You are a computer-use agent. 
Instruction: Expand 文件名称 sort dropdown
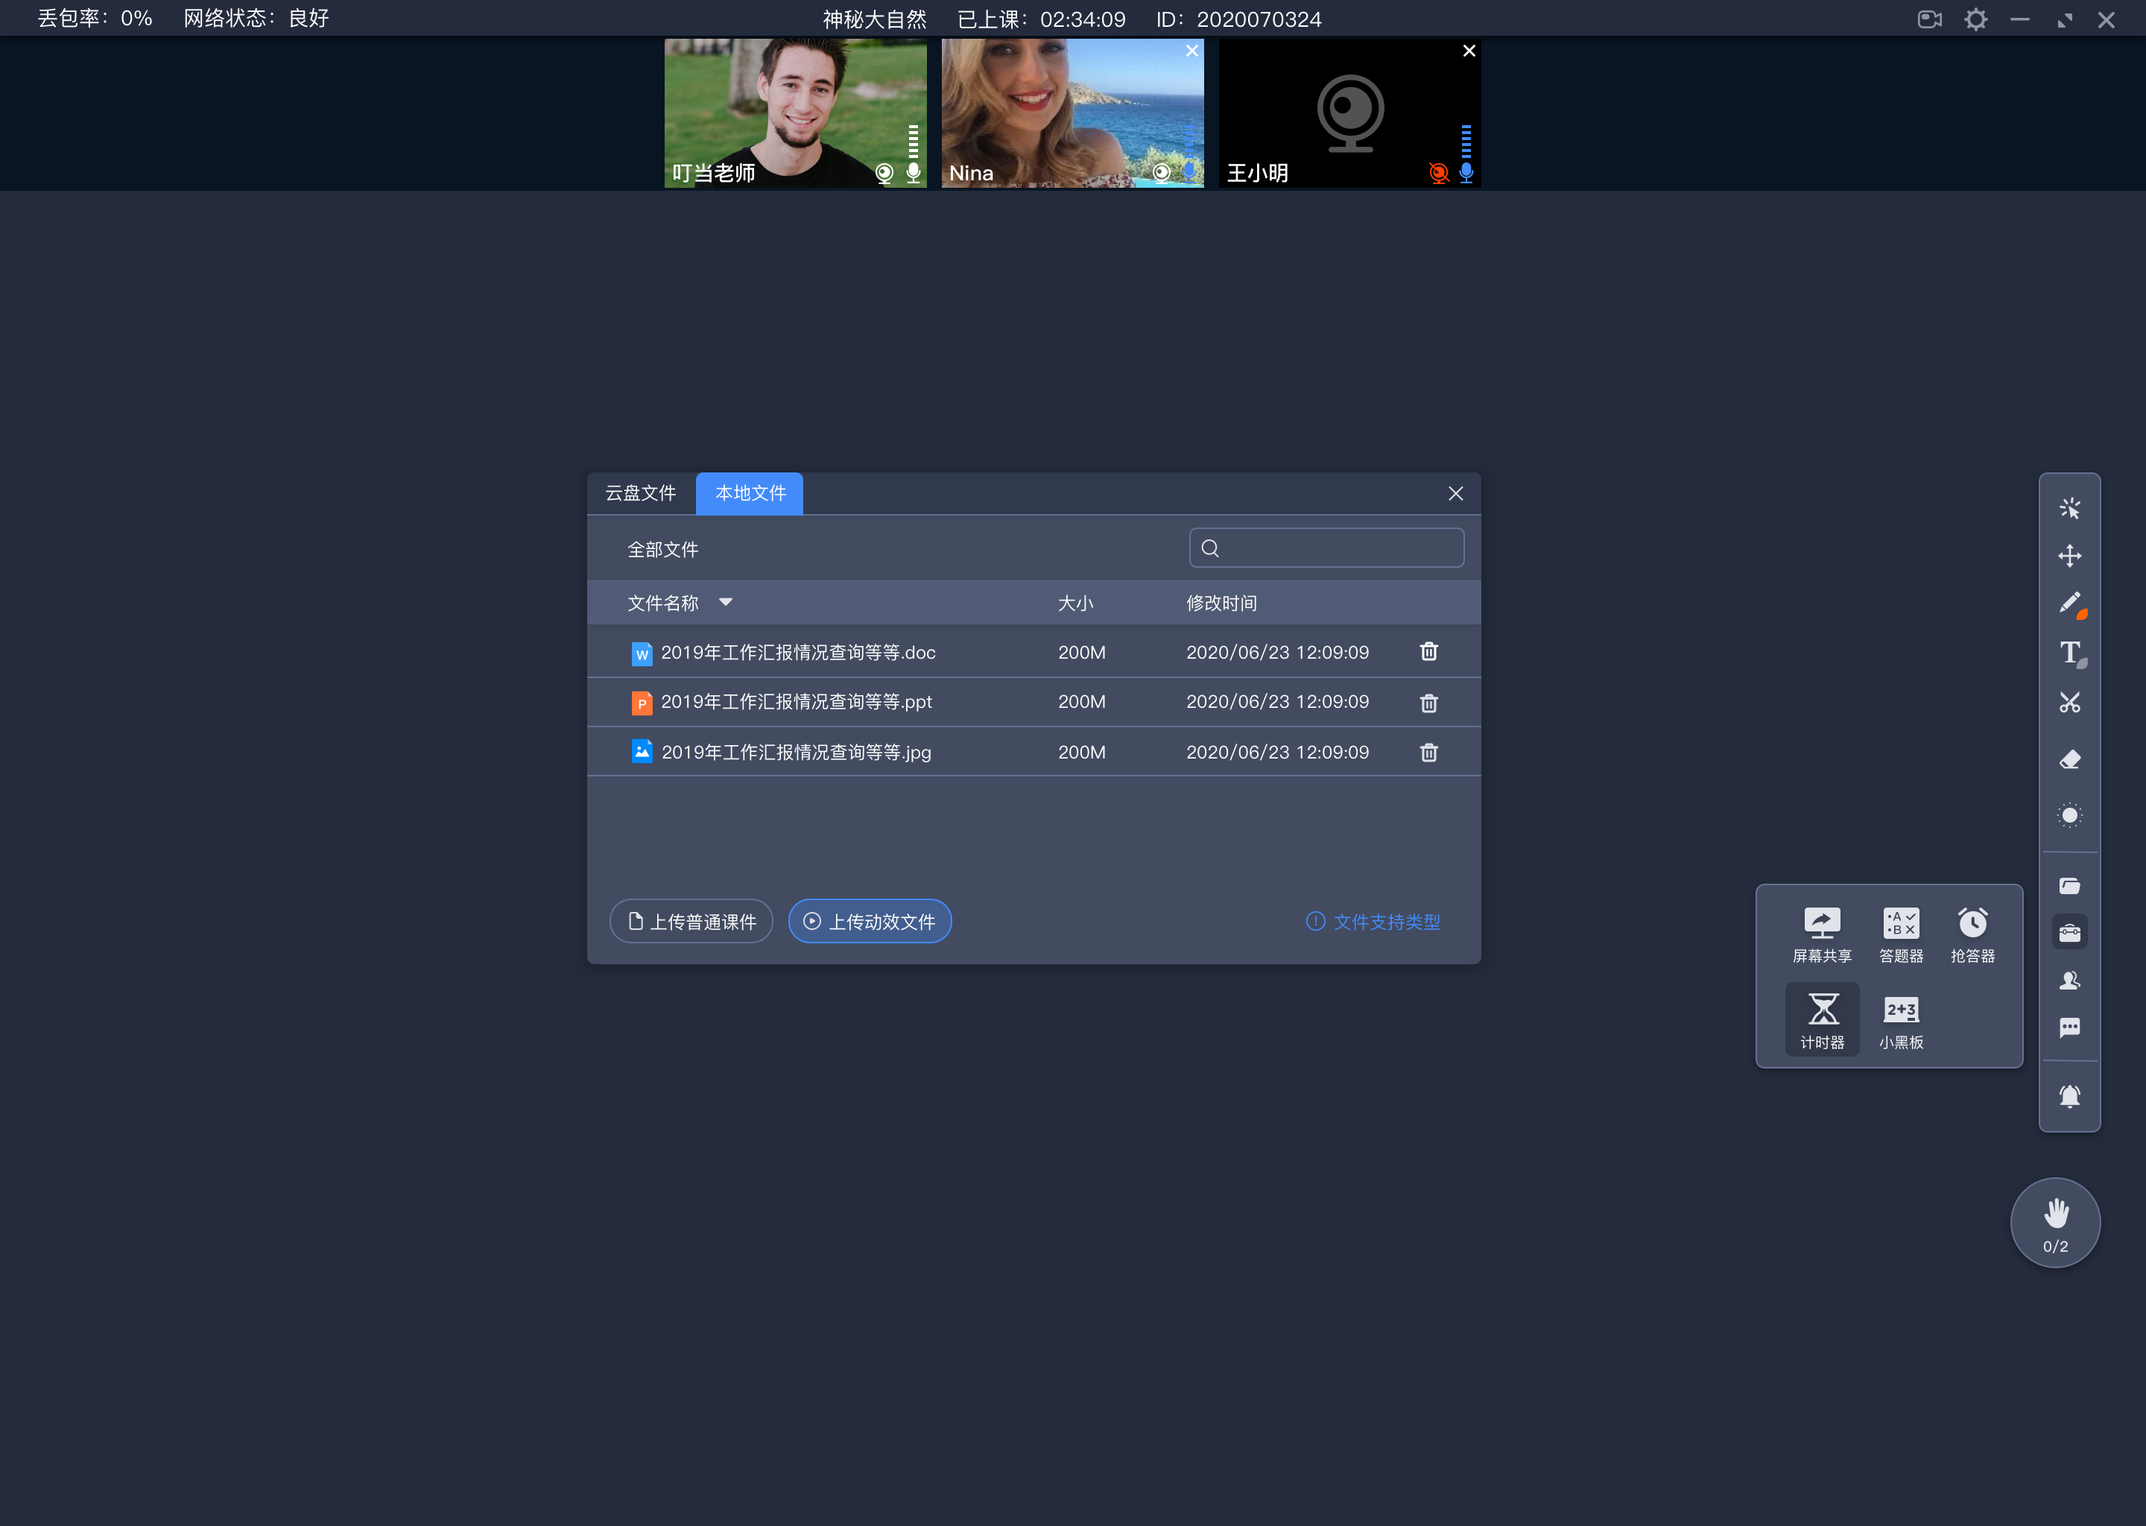tap(727, 601)
